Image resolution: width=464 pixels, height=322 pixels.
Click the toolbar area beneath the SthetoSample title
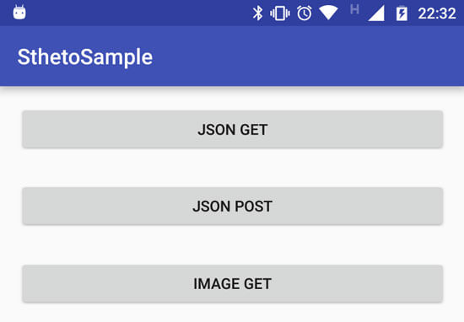click(85, 78)
